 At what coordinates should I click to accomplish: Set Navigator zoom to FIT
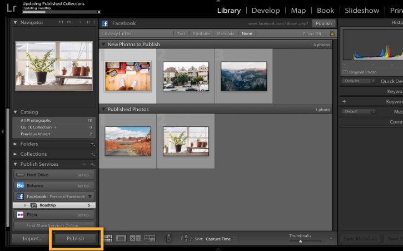[61, 22]
